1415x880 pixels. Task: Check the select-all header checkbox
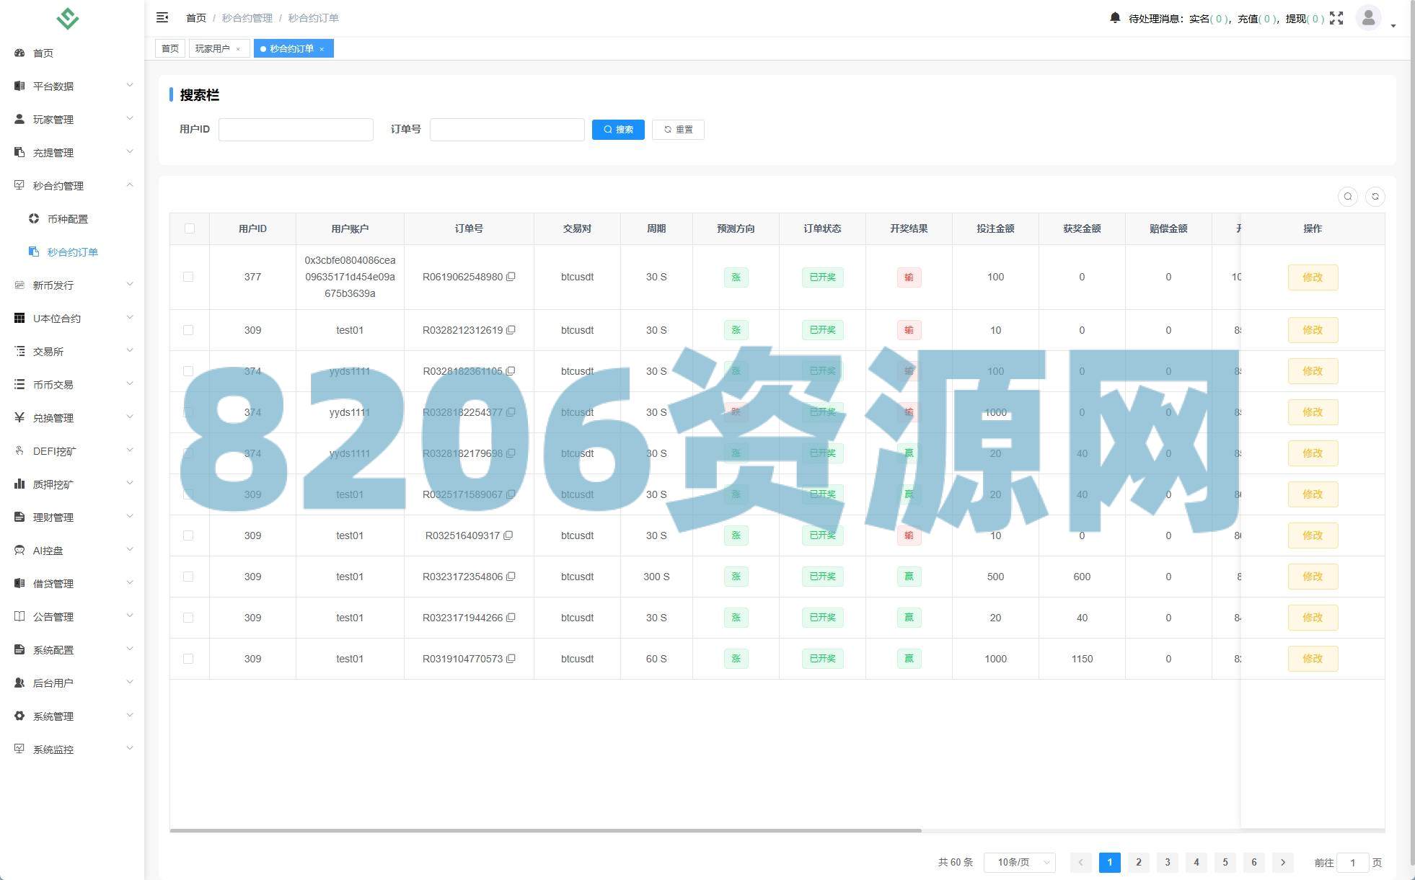pyautogui.click(x=189, y=228)
